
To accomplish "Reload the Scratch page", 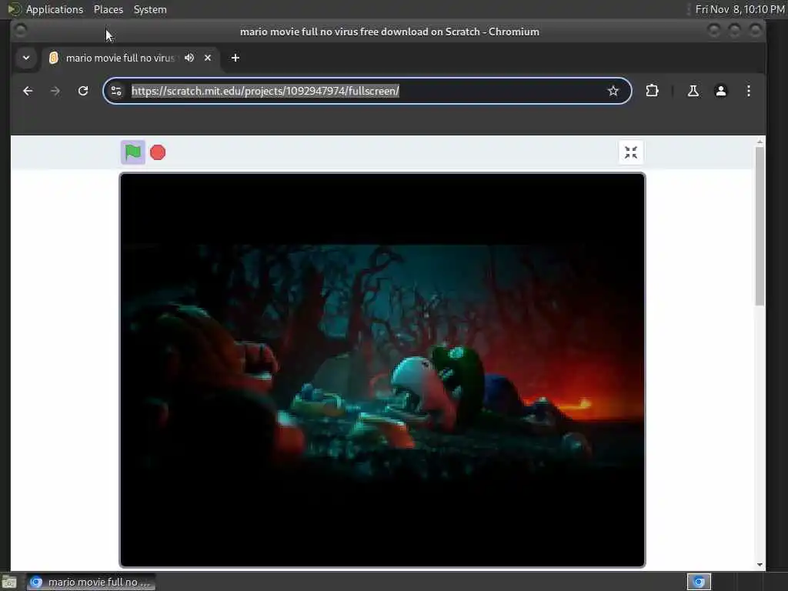I will (x=83, y=91).
